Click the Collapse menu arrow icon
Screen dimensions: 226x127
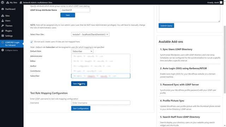coord(2,50)
